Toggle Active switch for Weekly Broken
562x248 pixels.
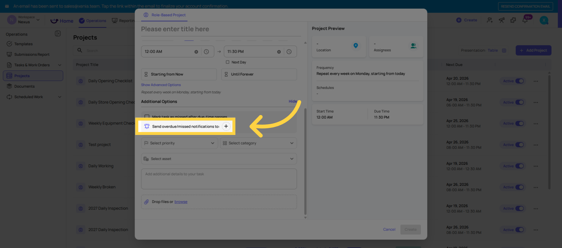(520, 187)
